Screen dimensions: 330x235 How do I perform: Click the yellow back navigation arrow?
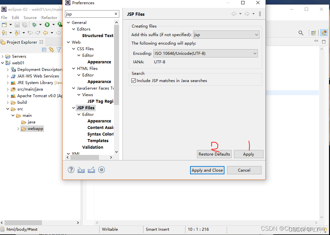(46, 33)
